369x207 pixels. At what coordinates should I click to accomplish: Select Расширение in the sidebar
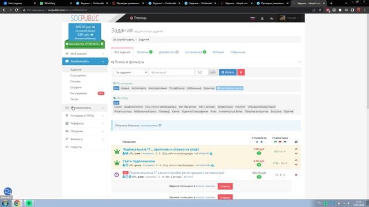(78, 93)
